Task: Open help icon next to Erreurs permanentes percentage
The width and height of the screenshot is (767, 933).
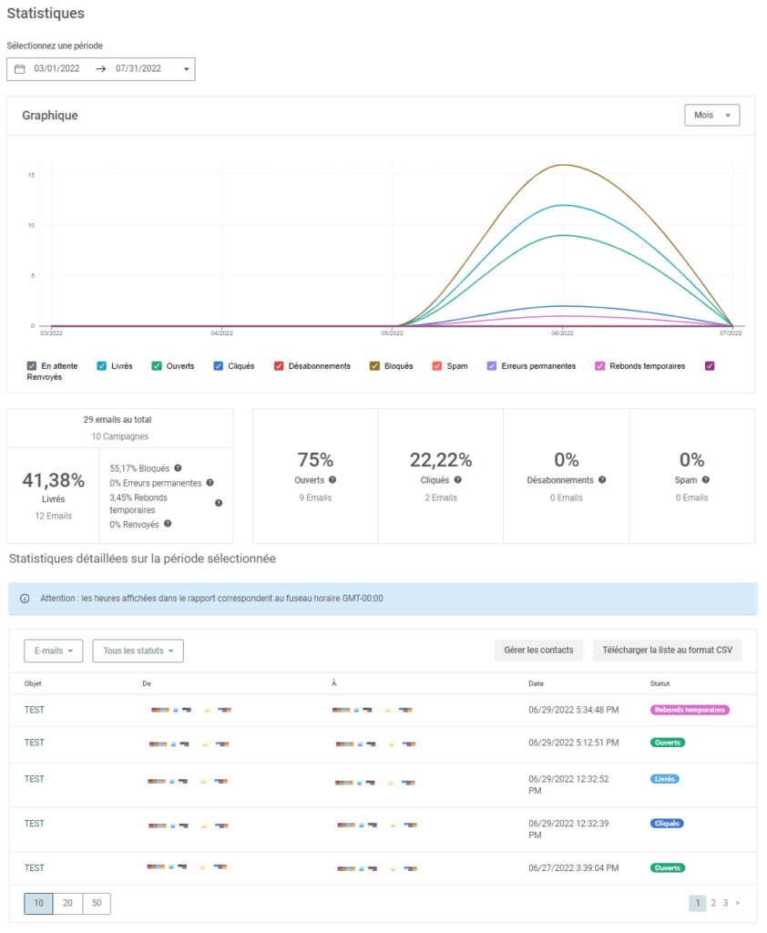Action: tap(210, 483)
